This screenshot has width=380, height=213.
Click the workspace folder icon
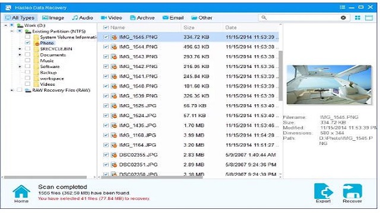pyautogui.click(x=36, y=79)
